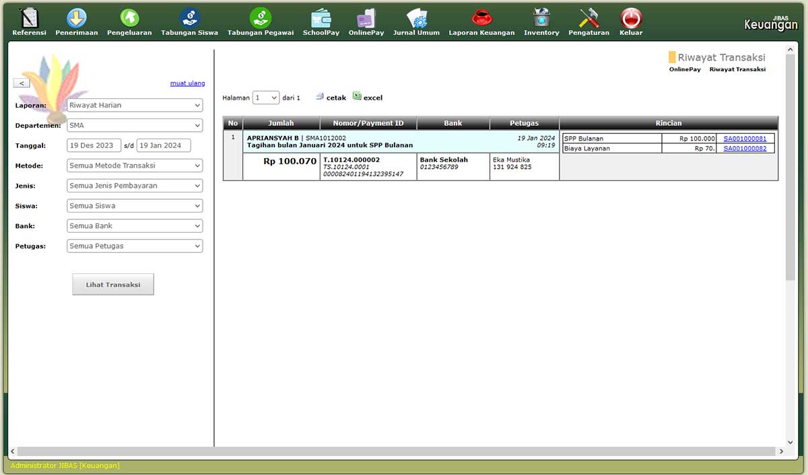
Task: Open the Pengeluaran module
Action: (x=129, y=18)
